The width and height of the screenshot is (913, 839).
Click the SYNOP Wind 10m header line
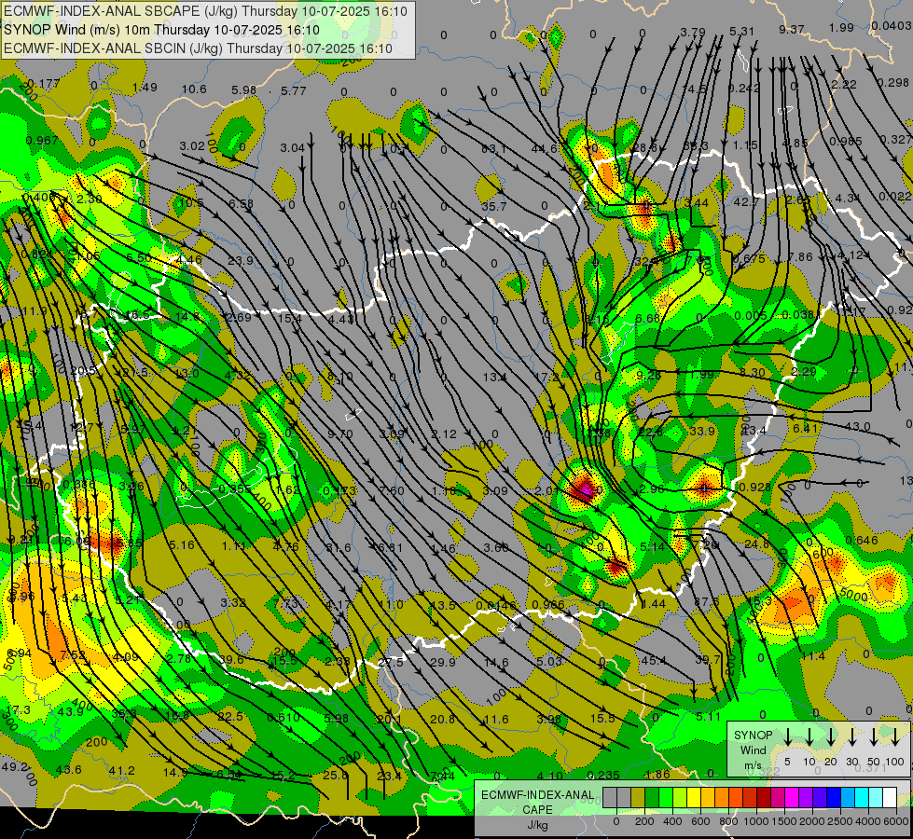(161, 30)
